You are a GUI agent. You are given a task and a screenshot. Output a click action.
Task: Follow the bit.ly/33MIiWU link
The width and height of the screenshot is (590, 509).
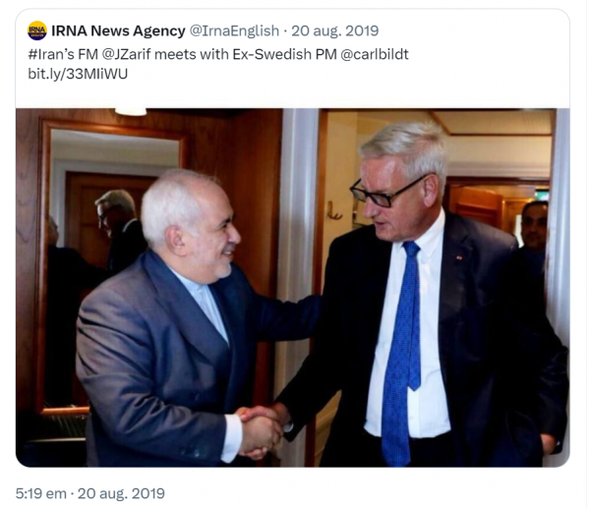(x=78, y=74)
